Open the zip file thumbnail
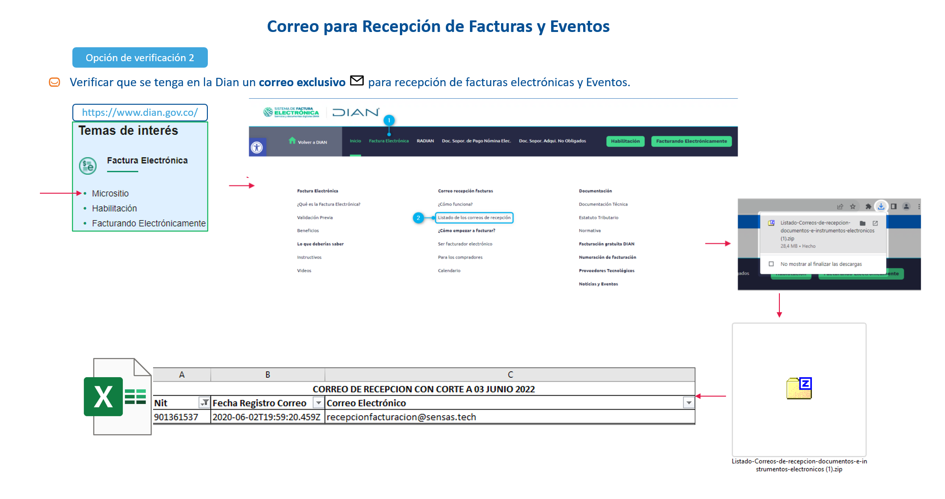 (x=799, y=388)
